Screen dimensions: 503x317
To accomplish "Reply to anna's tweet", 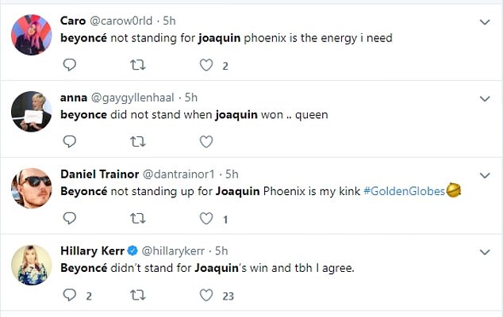I will pyautogui.click(x=69, y=141).
